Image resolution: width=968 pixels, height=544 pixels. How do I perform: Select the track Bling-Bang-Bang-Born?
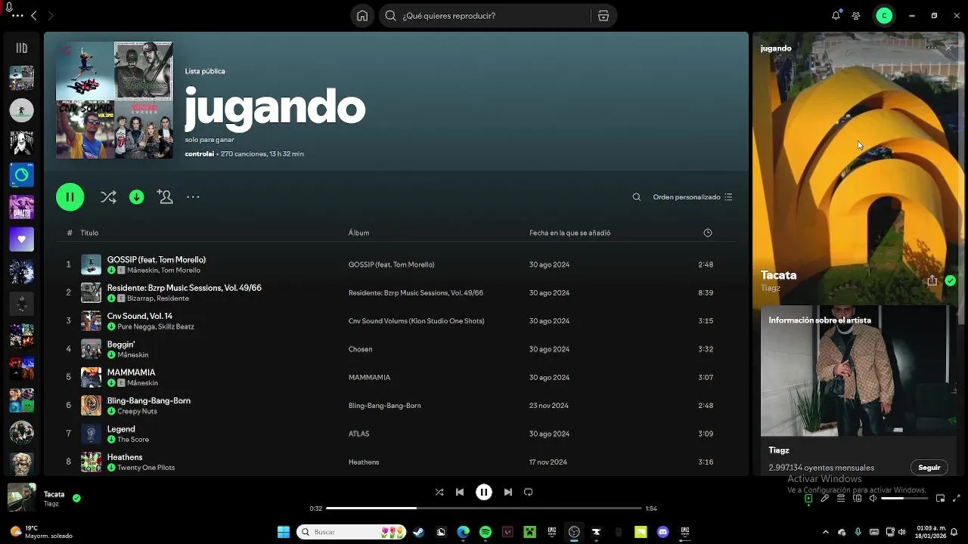coord(149,400)
